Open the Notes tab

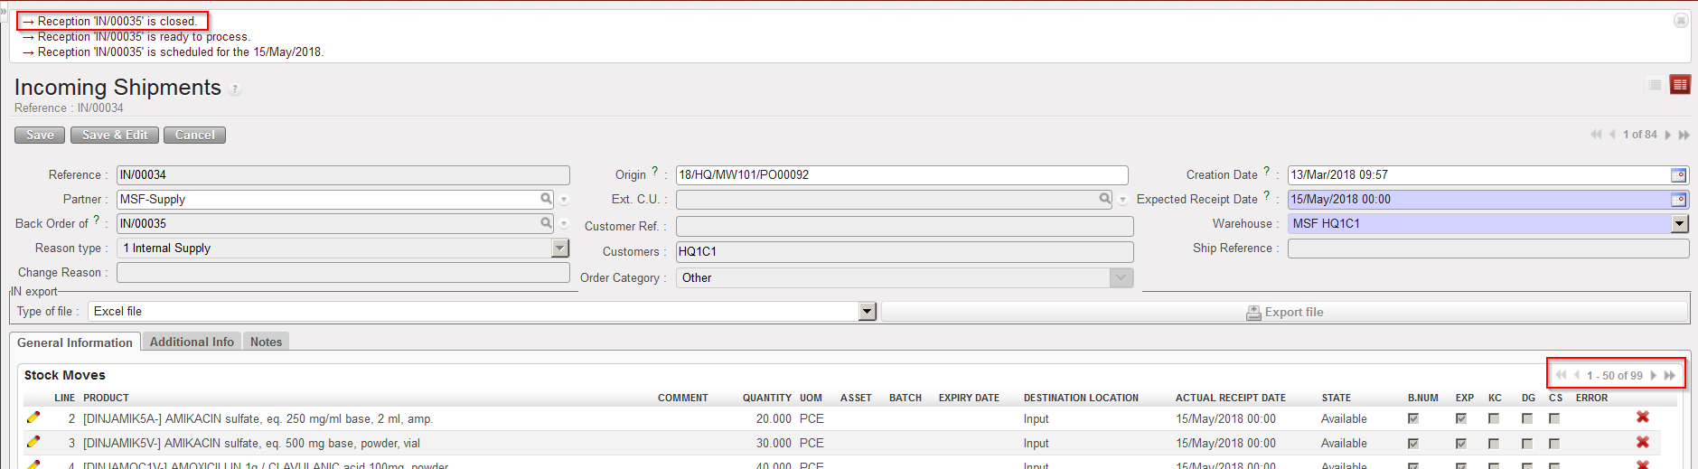coord(266,342)
